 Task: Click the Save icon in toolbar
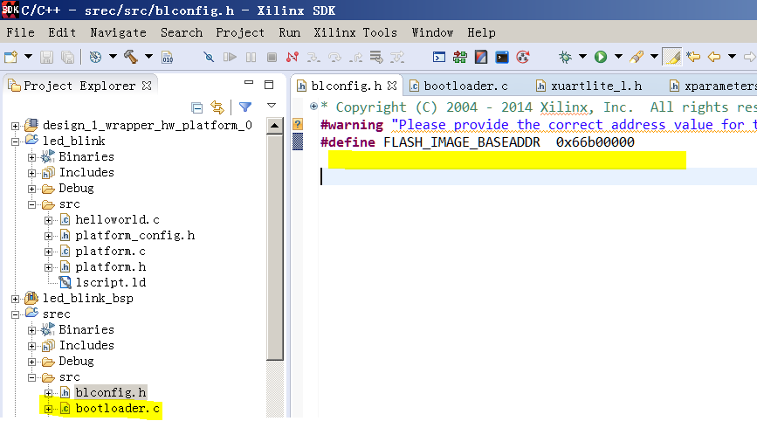46,57
